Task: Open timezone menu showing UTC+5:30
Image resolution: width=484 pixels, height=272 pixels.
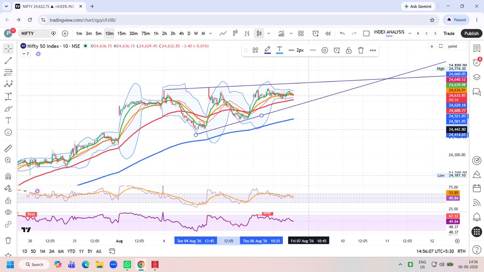Action: (436, 251)
